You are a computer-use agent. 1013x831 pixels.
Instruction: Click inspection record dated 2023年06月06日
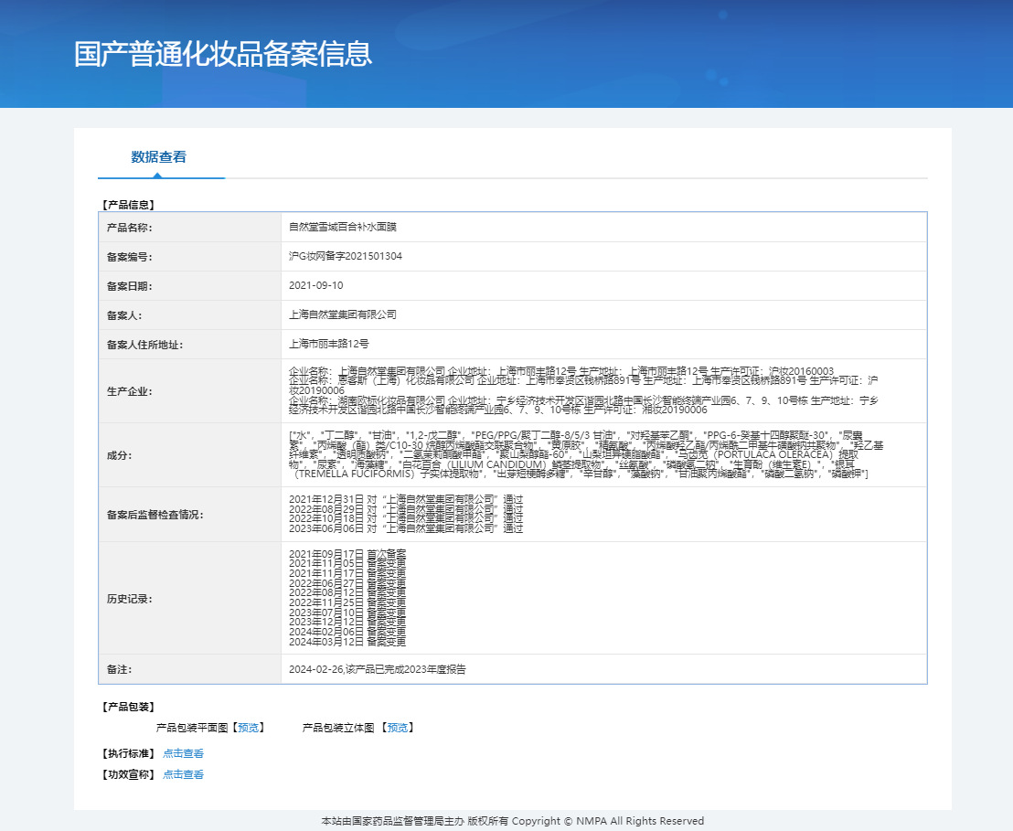(406, 528)
